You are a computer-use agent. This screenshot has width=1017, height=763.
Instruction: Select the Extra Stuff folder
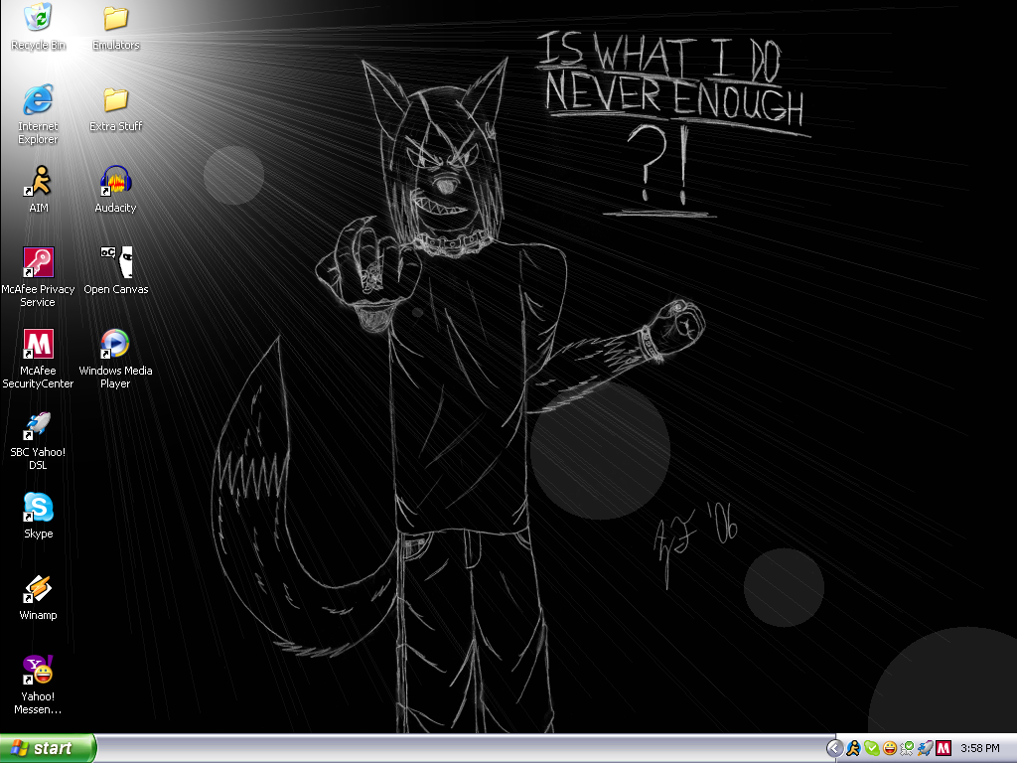click(115, 109)
